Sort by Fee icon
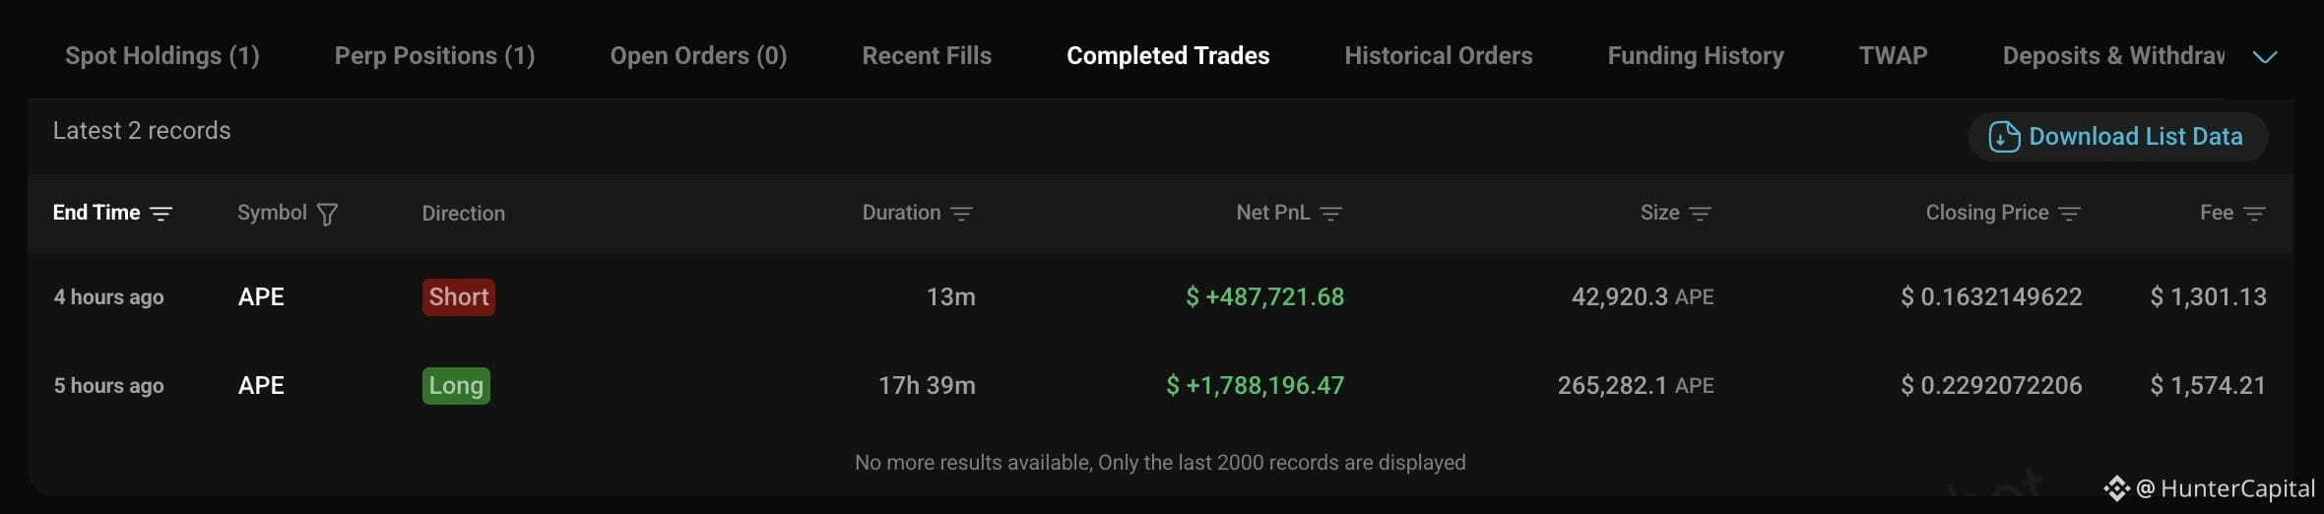 click(2254, 214)
